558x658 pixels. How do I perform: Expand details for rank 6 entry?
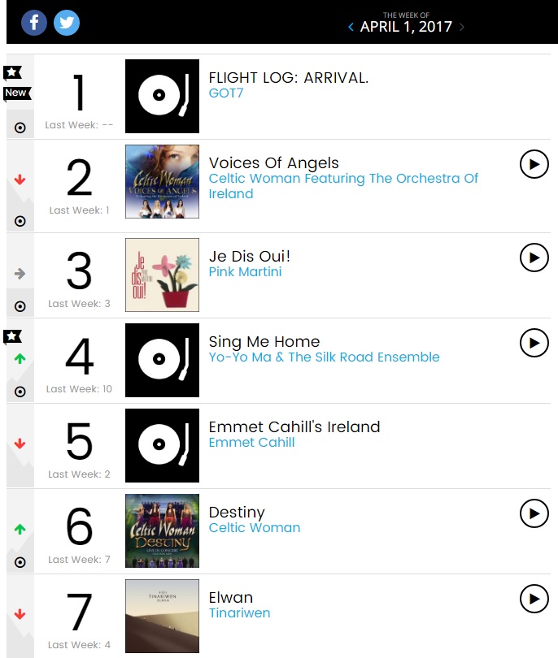click(x=20, y=562)
